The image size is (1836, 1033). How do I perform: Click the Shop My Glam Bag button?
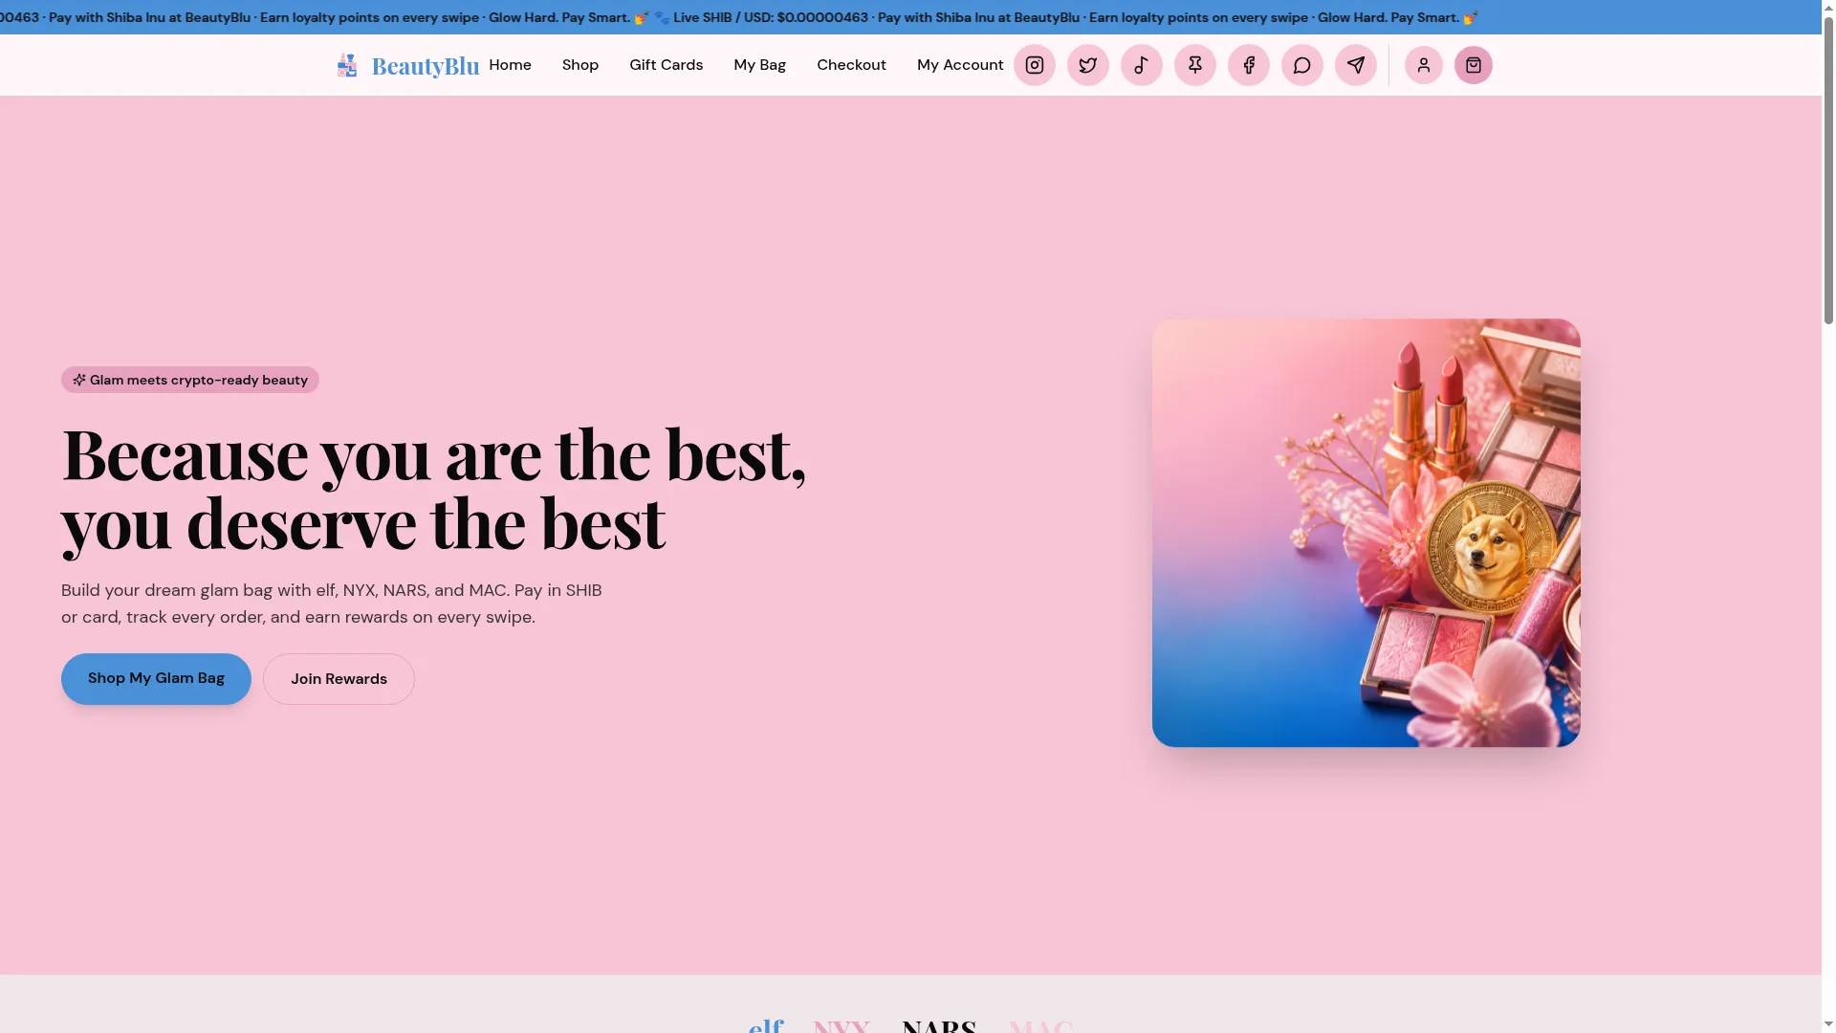click(156, 679)
